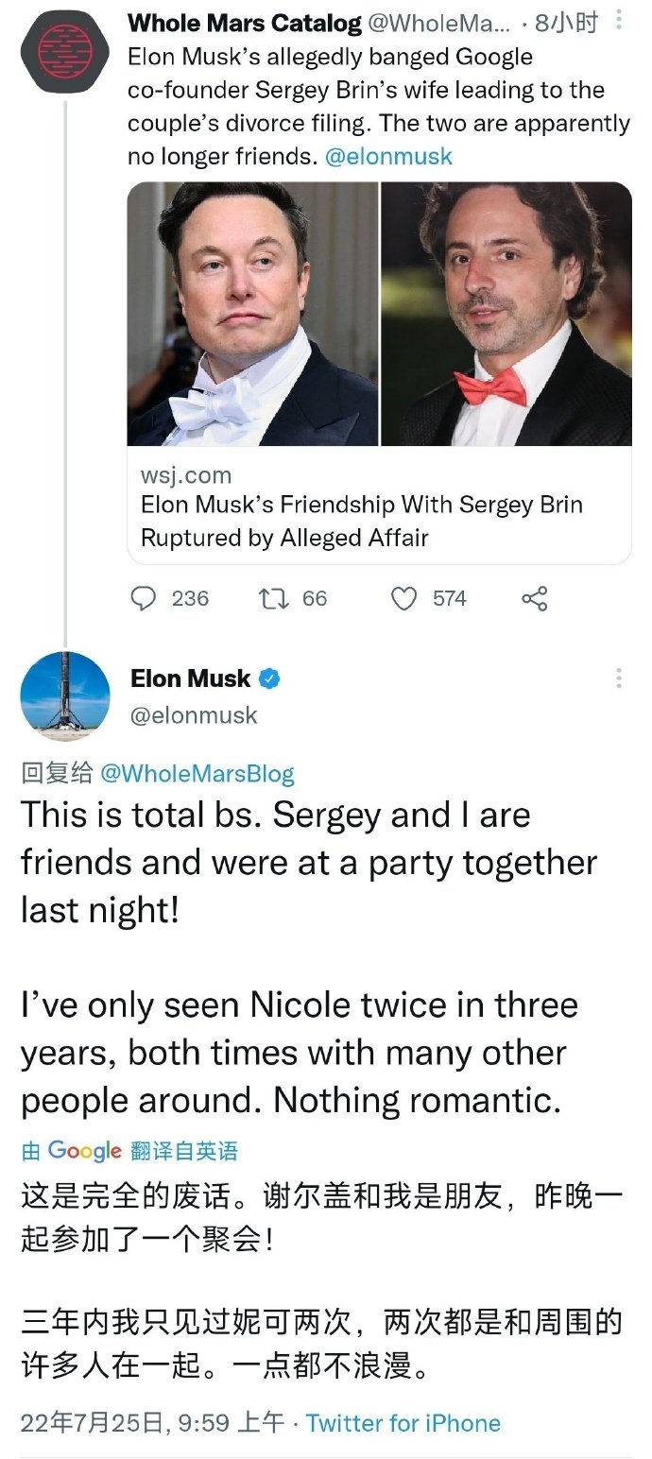The width and height of the screenshot is (652, 1459).
Task: Open the @WholeMarsBlog reply mention
Action: 197,774
